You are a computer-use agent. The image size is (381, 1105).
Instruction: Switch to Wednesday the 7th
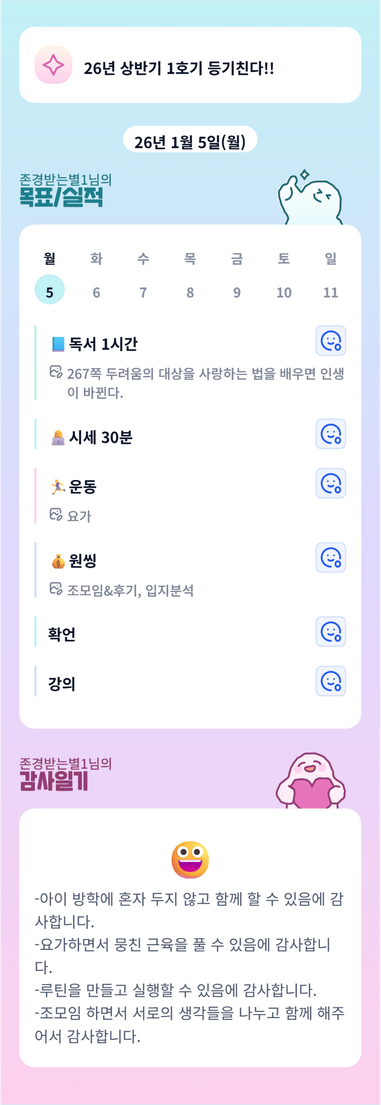(x=143, y=292)
